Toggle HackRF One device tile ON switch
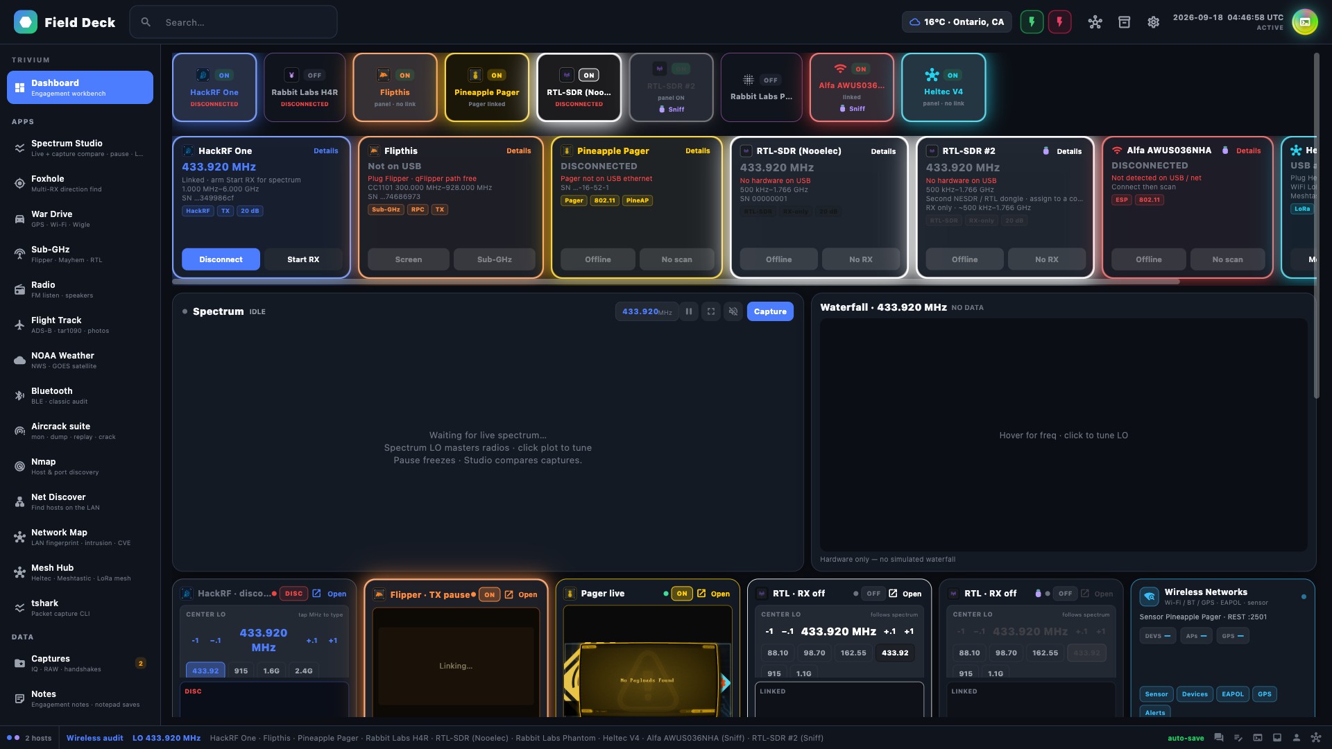The image size is (1332, 749). tap(224, 75)
